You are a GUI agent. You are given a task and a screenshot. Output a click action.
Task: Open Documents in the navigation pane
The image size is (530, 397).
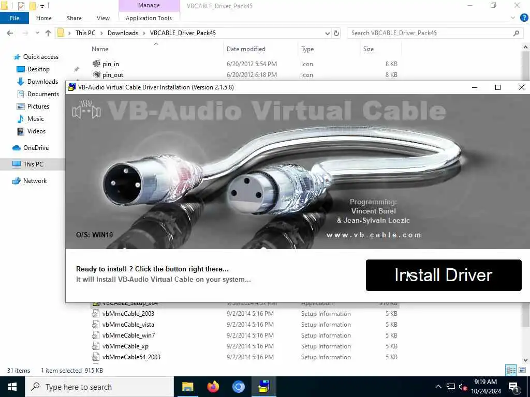(43, 94)
